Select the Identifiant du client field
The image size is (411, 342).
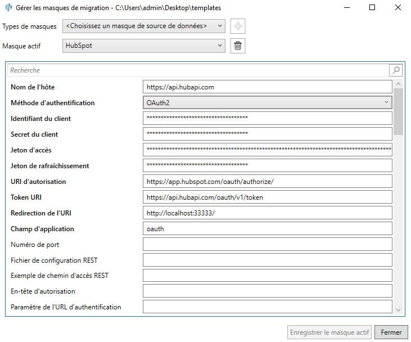click(x=267, y=118)
